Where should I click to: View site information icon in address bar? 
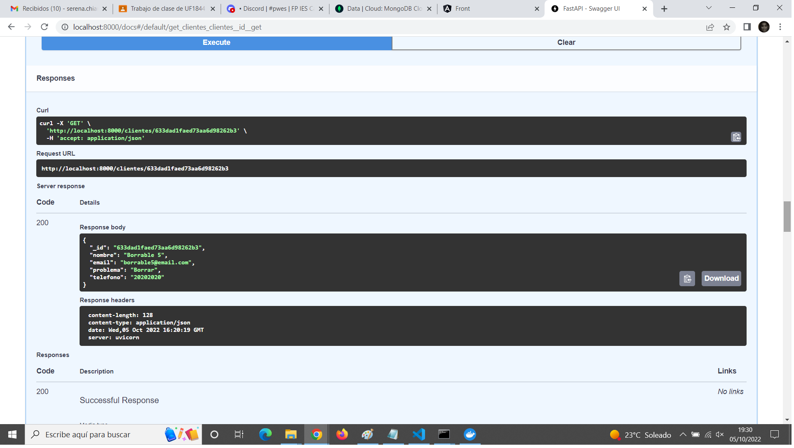pyautogui.click(x=65, y=27)
